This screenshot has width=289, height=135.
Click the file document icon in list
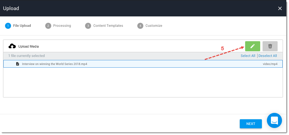coord(18,64)
